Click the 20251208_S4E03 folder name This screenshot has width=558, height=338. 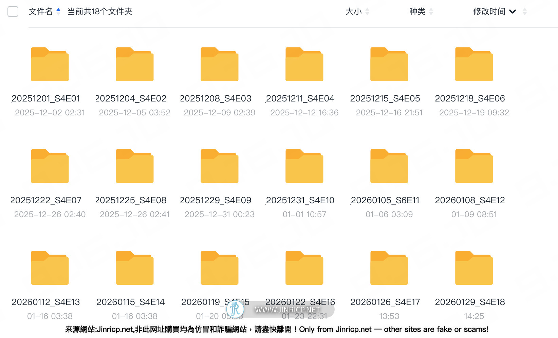pos(216,98)
